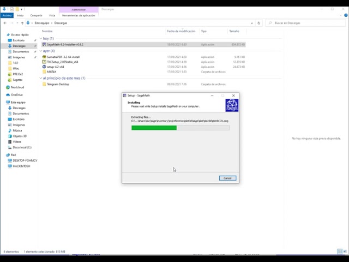This screenshot has height=262, width=349.
Task: Switch to details view icon in status bar
Action: [340, 252]
